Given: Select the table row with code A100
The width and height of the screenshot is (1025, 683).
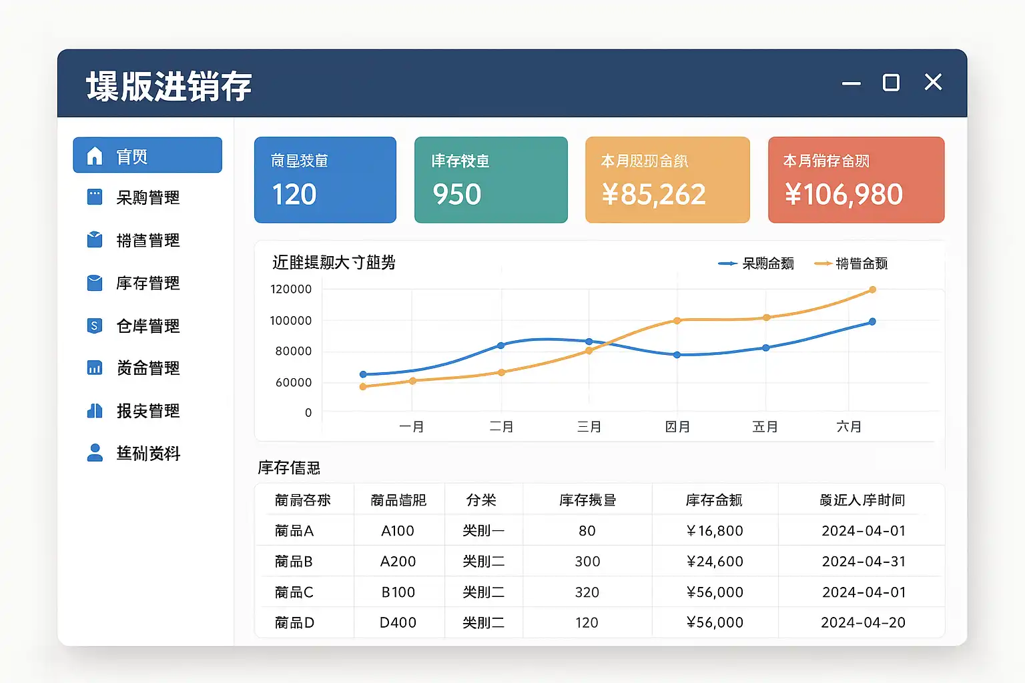Looking at the screenshot, I should point(599,530).
